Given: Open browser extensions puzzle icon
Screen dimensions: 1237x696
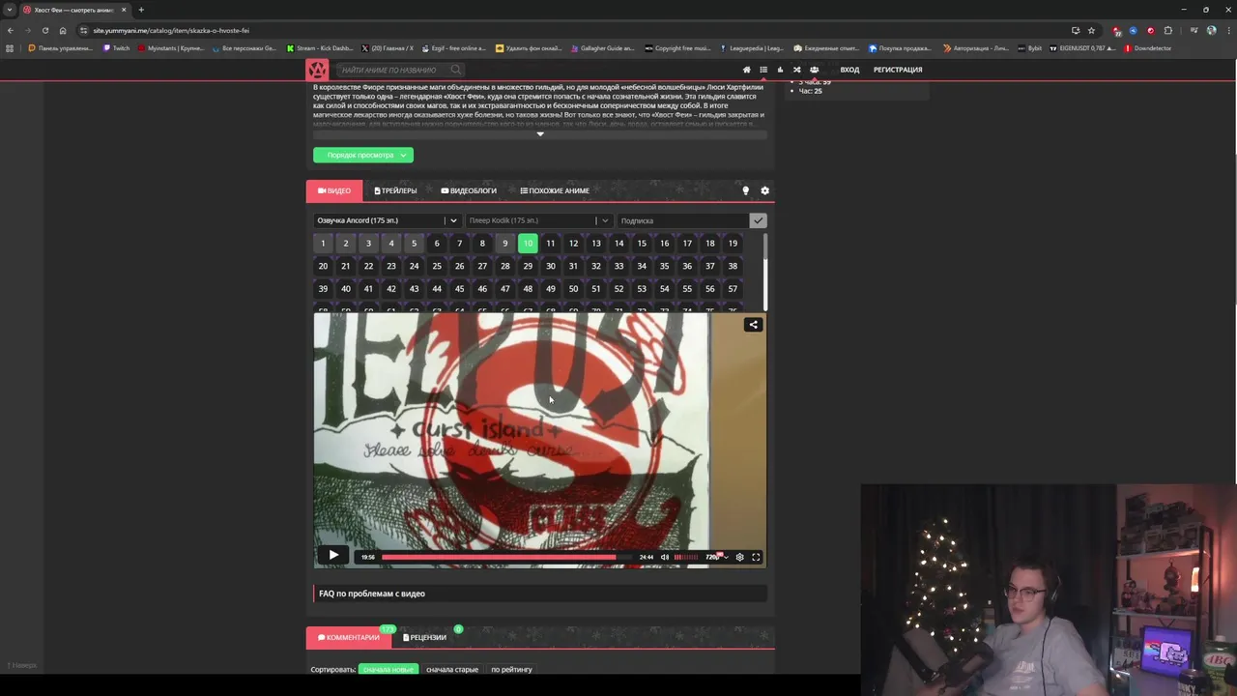Looking at the screenshot, I should [1167, 30].
